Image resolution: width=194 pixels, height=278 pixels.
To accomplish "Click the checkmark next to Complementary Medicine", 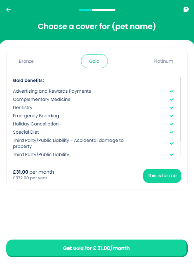I will click(x=172, y=100).
